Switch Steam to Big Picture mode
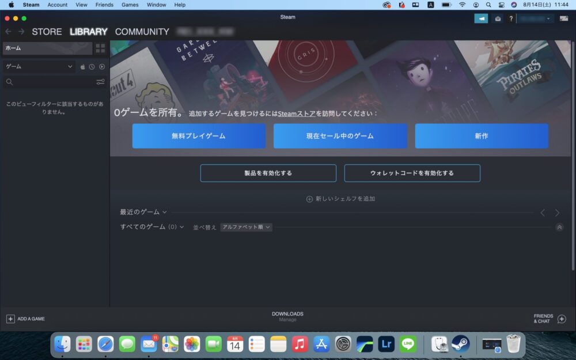This screenshot has width=576, height=360. coord(564,18)
